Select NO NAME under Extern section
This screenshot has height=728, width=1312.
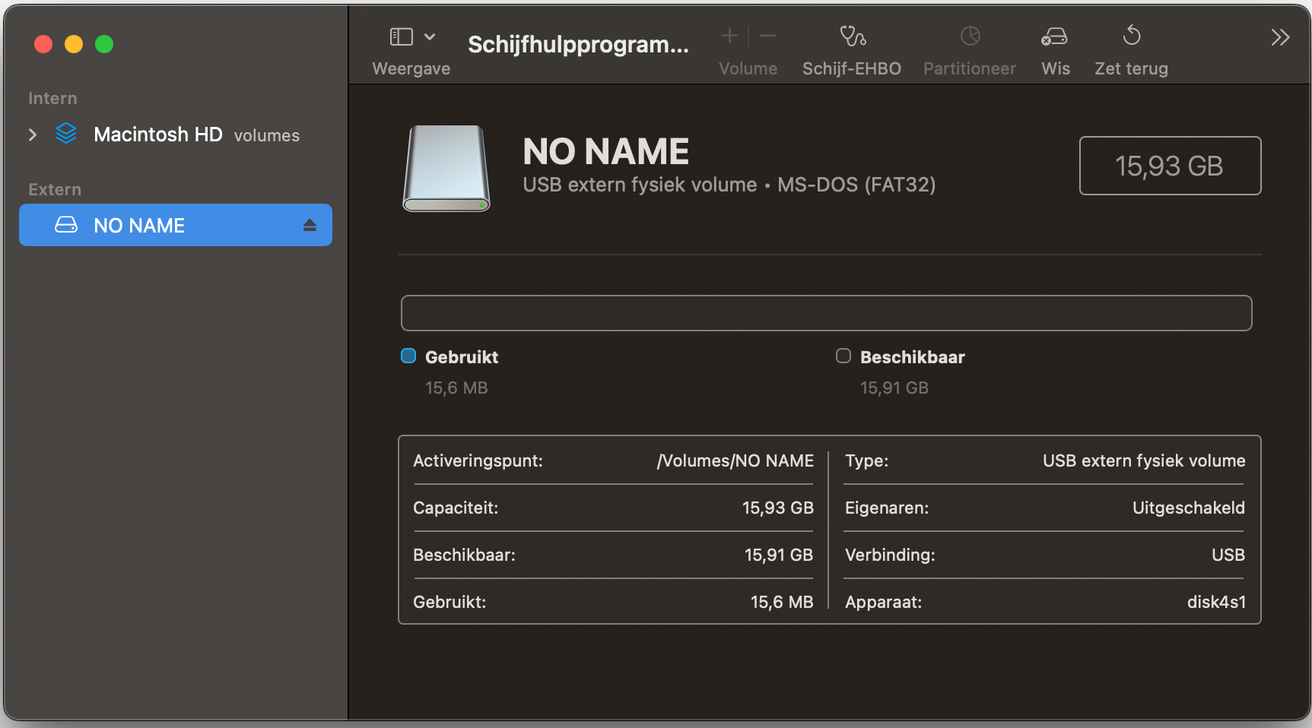tap(138, 225)
